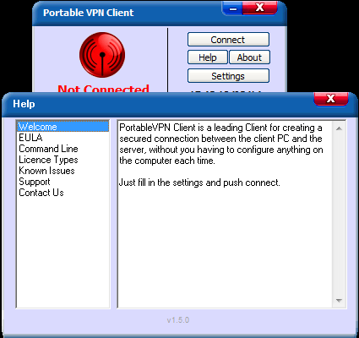Screen dimensions: 359x338
Task: Click the red connection status antenna icon
Action: [x=102, y=55]
